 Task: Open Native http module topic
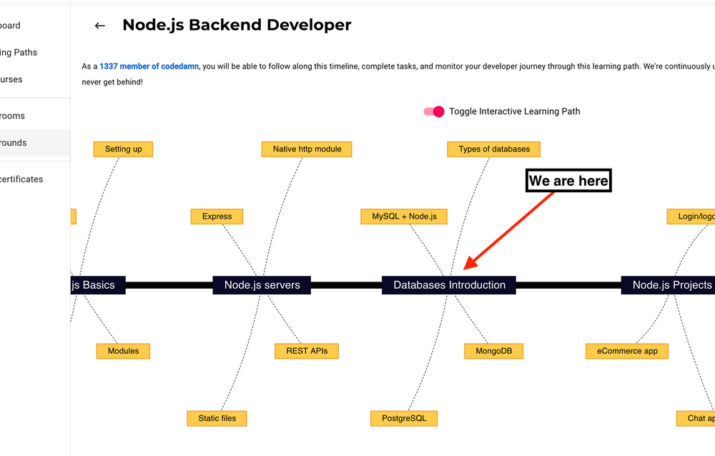(307, 149)
